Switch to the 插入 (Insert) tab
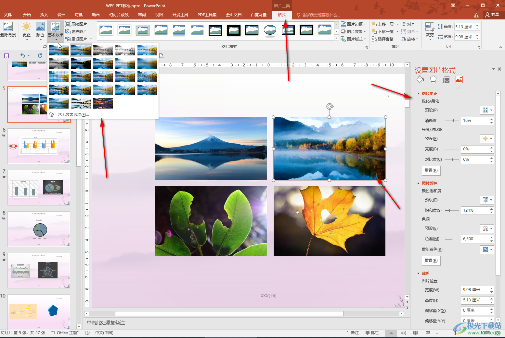 tap(44, 15)
